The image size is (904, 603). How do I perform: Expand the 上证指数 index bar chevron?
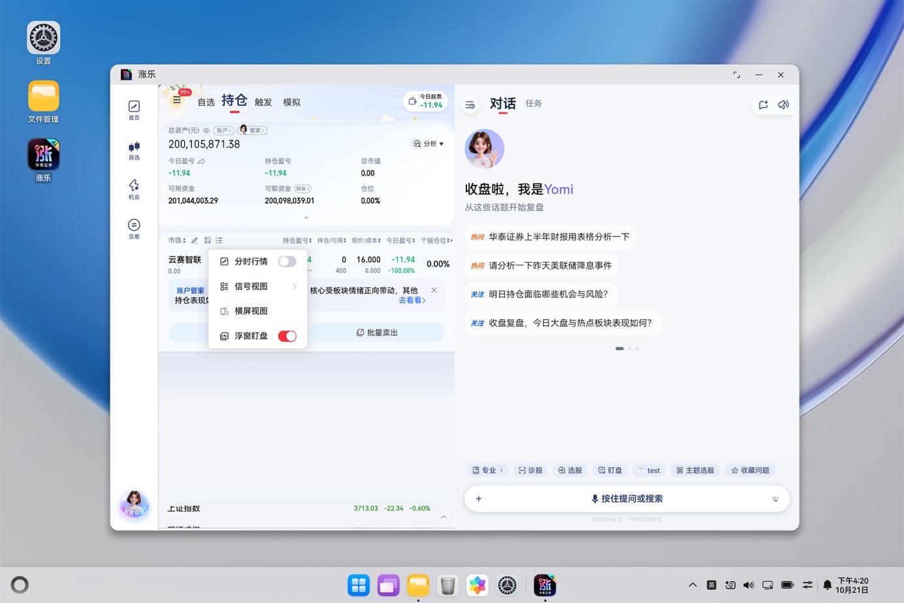point(444,517)
